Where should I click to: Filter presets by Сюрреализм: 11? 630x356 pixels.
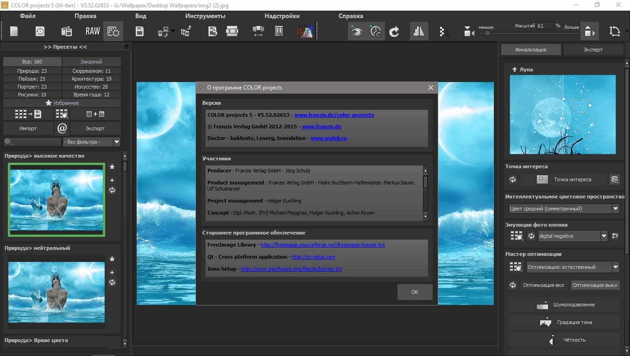coord(91,71)
